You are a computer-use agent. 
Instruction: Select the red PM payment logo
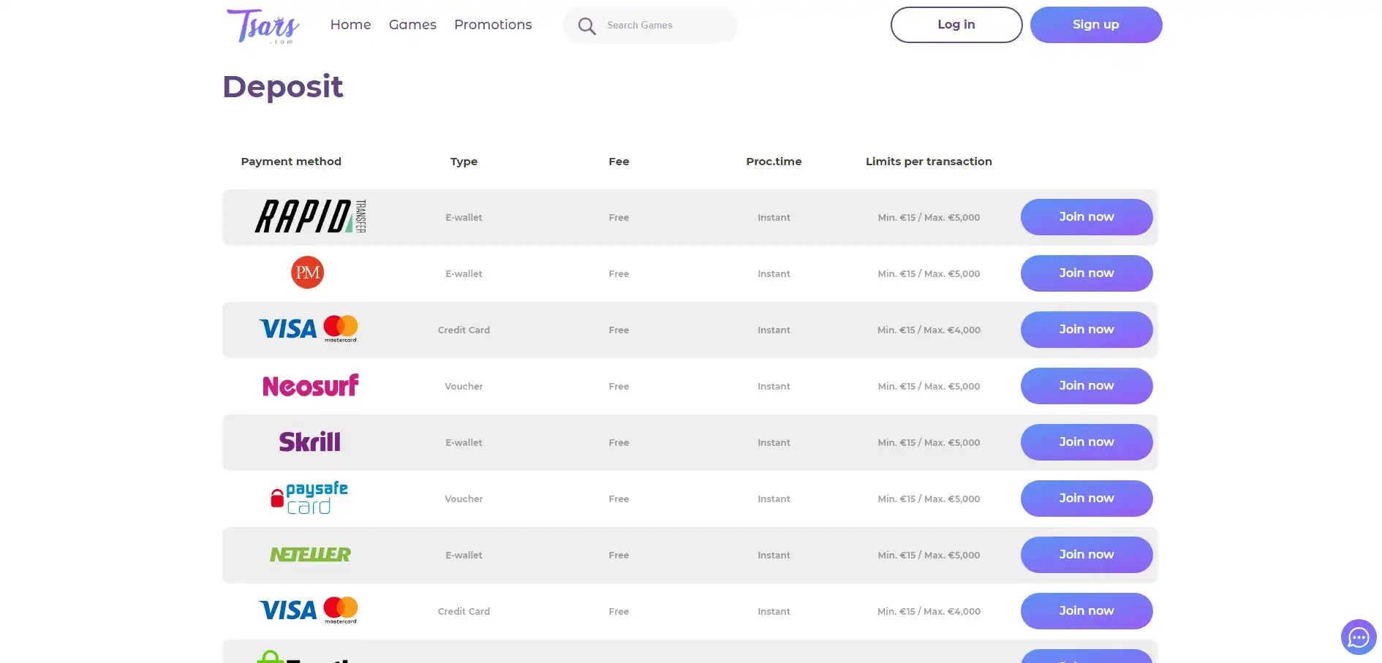tap(307, 273)
